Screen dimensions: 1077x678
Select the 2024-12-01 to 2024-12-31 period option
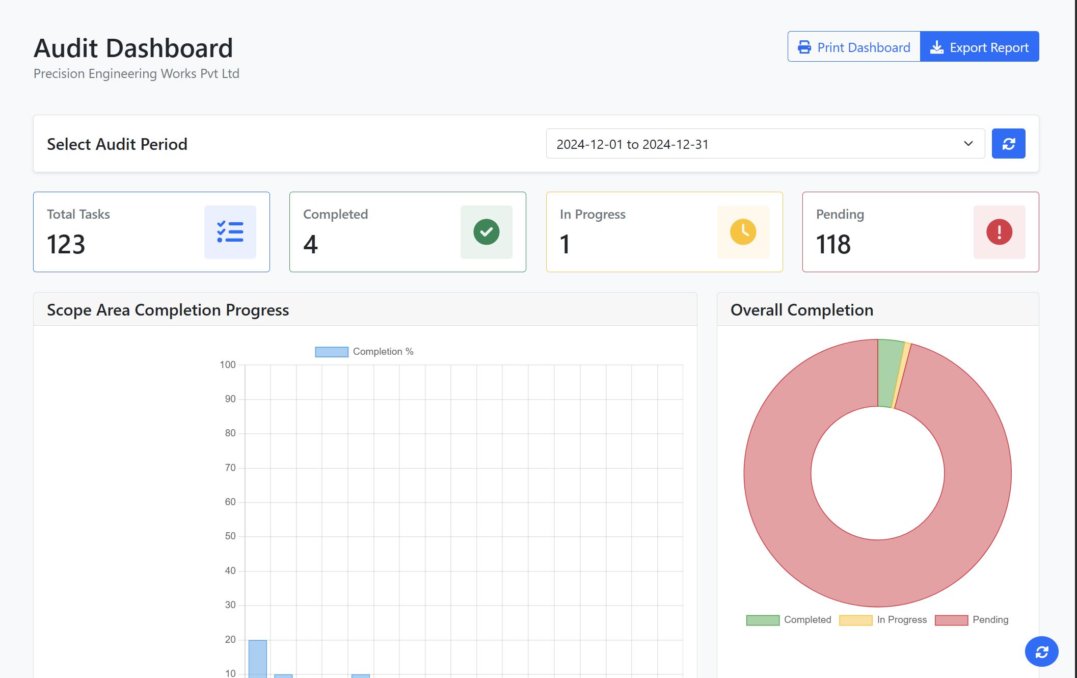coord(713,144)
